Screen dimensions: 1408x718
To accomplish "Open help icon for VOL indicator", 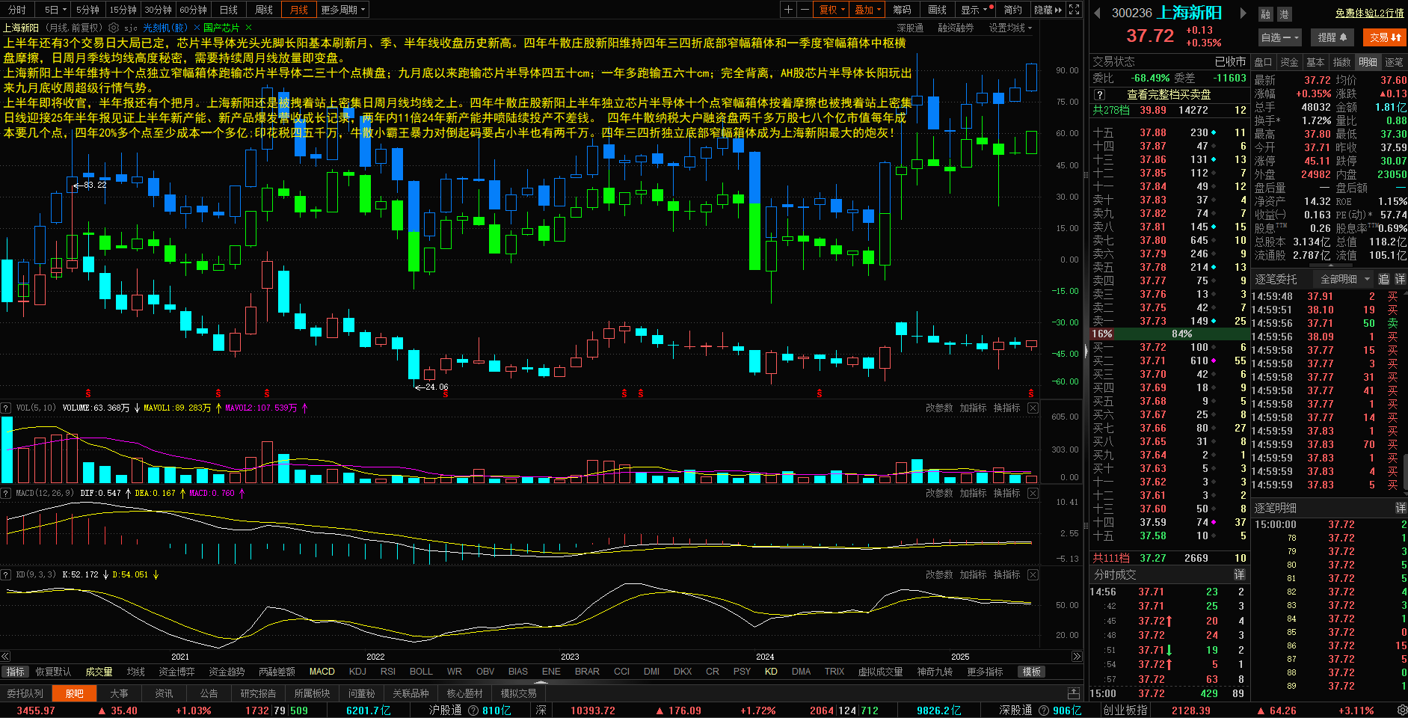I will pos(6,408).
